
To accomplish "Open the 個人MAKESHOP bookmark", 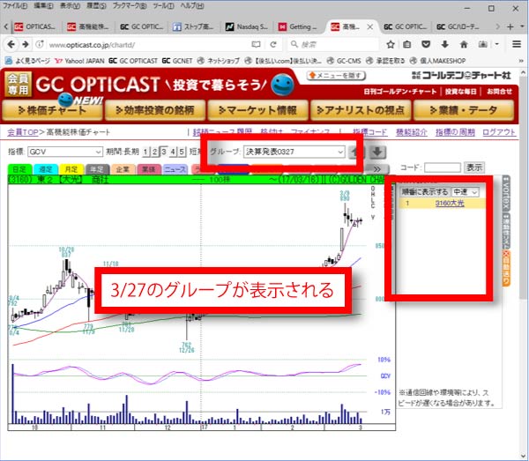I will (x=437, y=61).
